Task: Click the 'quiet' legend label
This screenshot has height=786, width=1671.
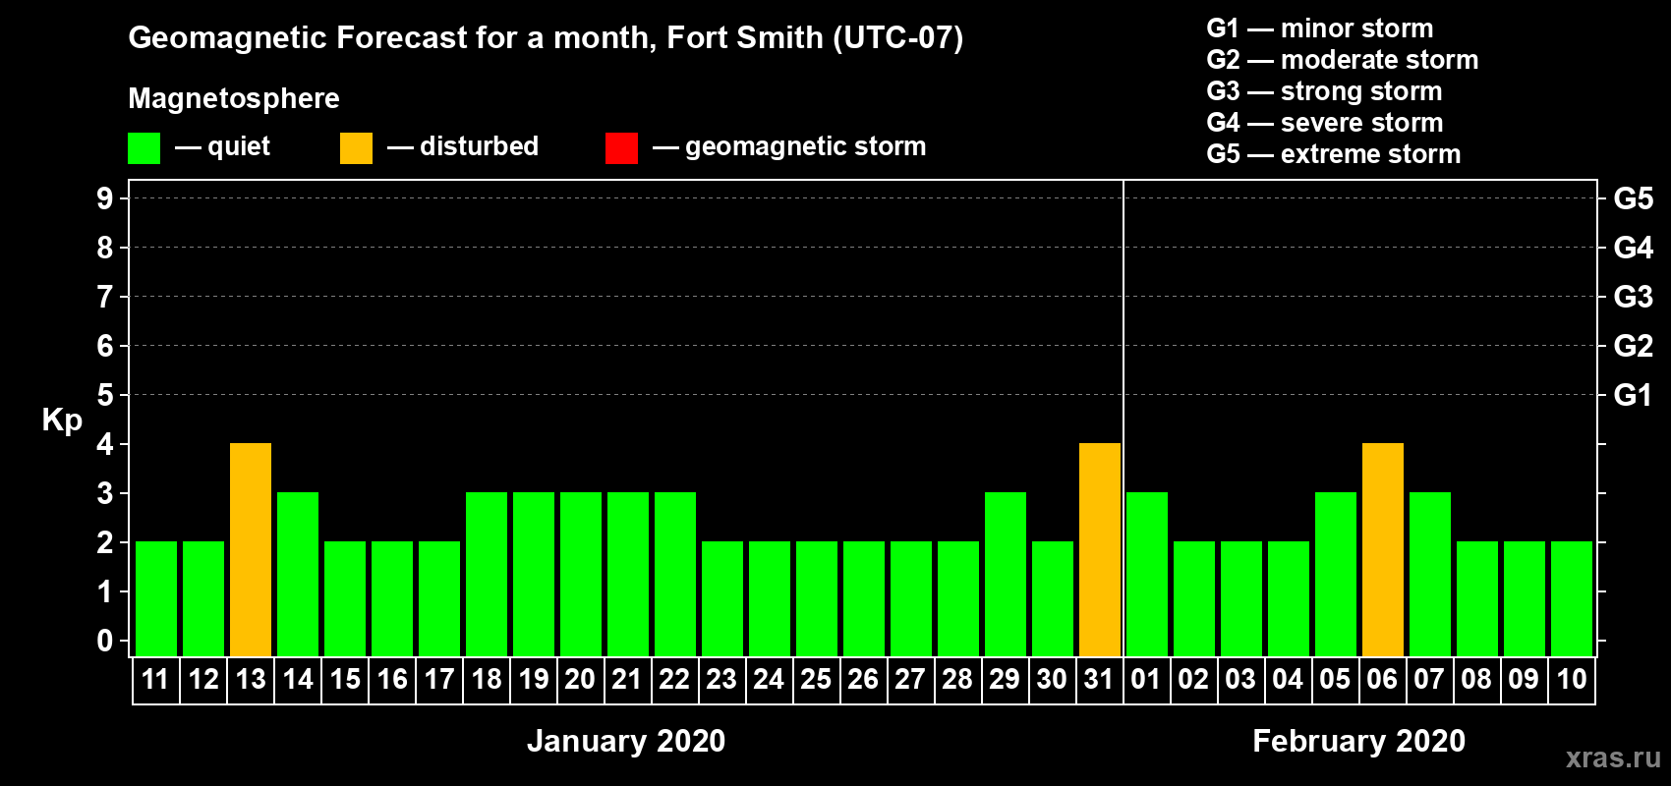Action: pos(239,146)
